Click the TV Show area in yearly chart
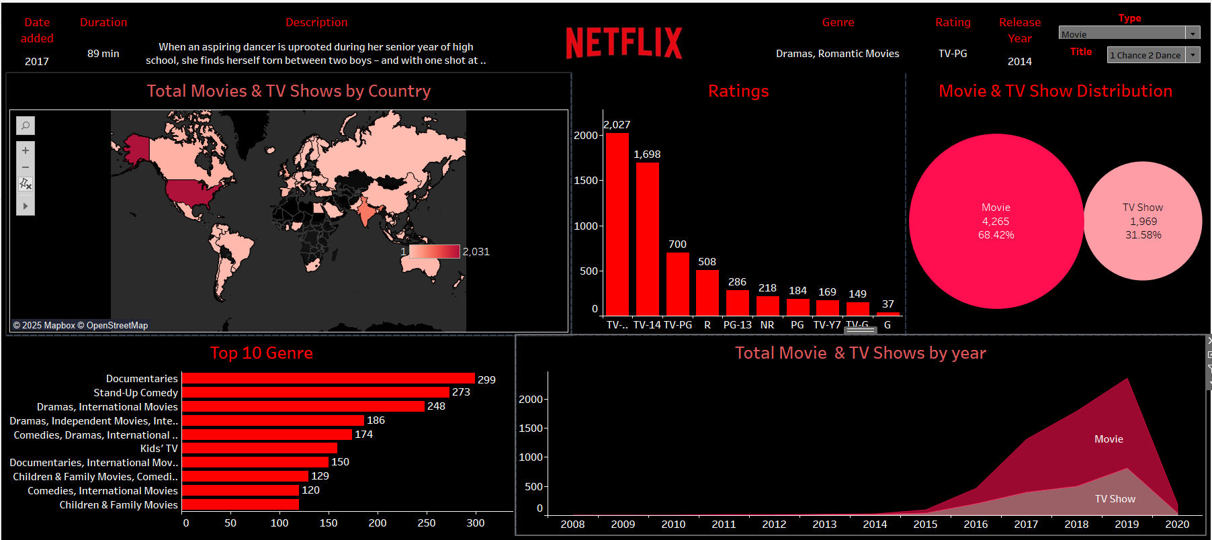The width and height of the screenshot is (1212, 540). point(1115,499)
